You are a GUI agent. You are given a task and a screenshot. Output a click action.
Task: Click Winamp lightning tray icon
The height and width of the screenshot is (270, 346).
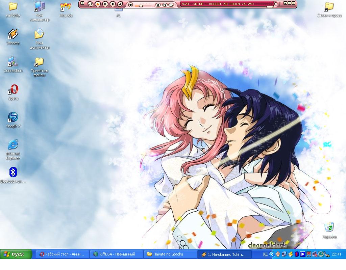(x=290, y=254)
